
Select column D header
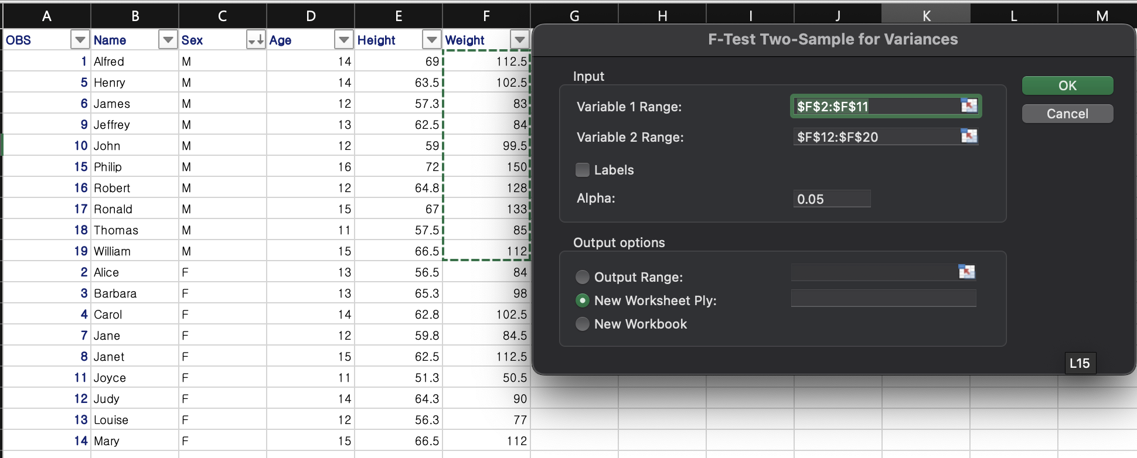point(311,16)
